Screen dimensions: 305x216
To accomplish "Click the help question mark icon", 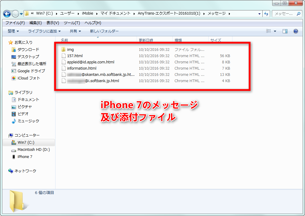I will 296,31.
